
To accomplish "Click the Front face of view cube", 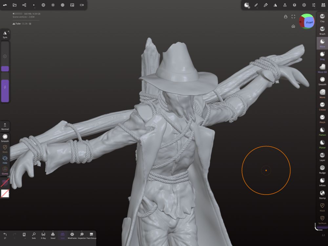I will 309,22.
